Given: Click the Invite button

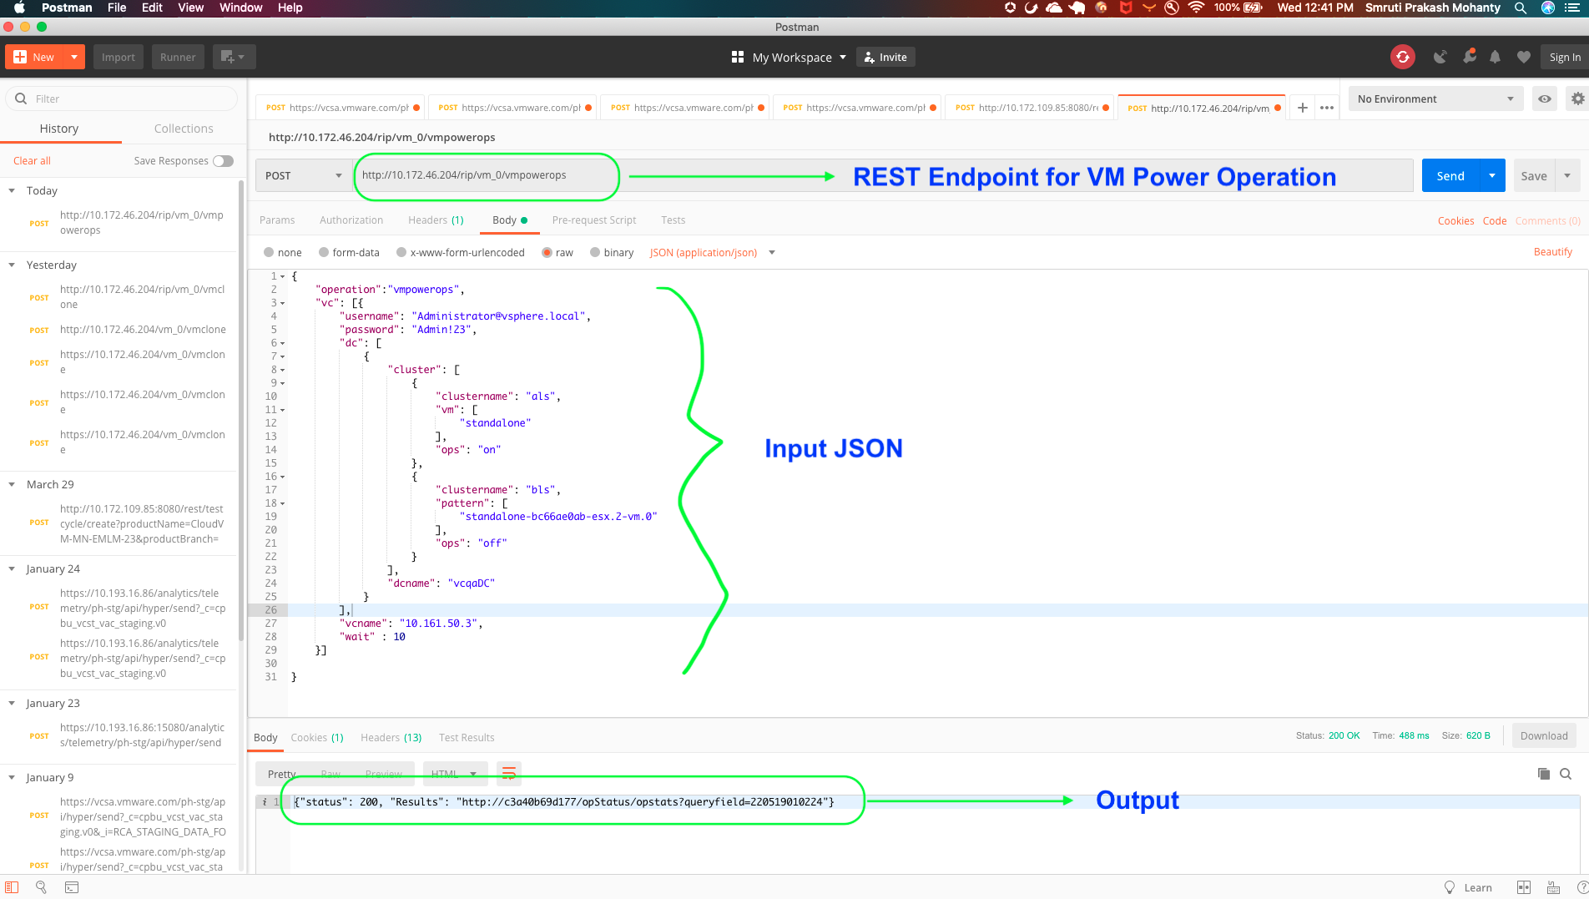Looking at the screenshot, I should [x=885, y=57].
